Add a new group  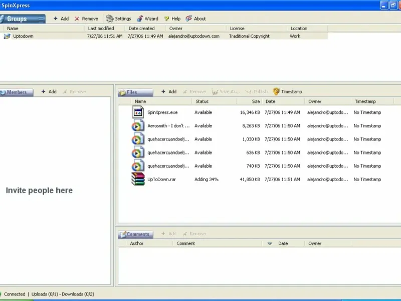pos(61,19)
